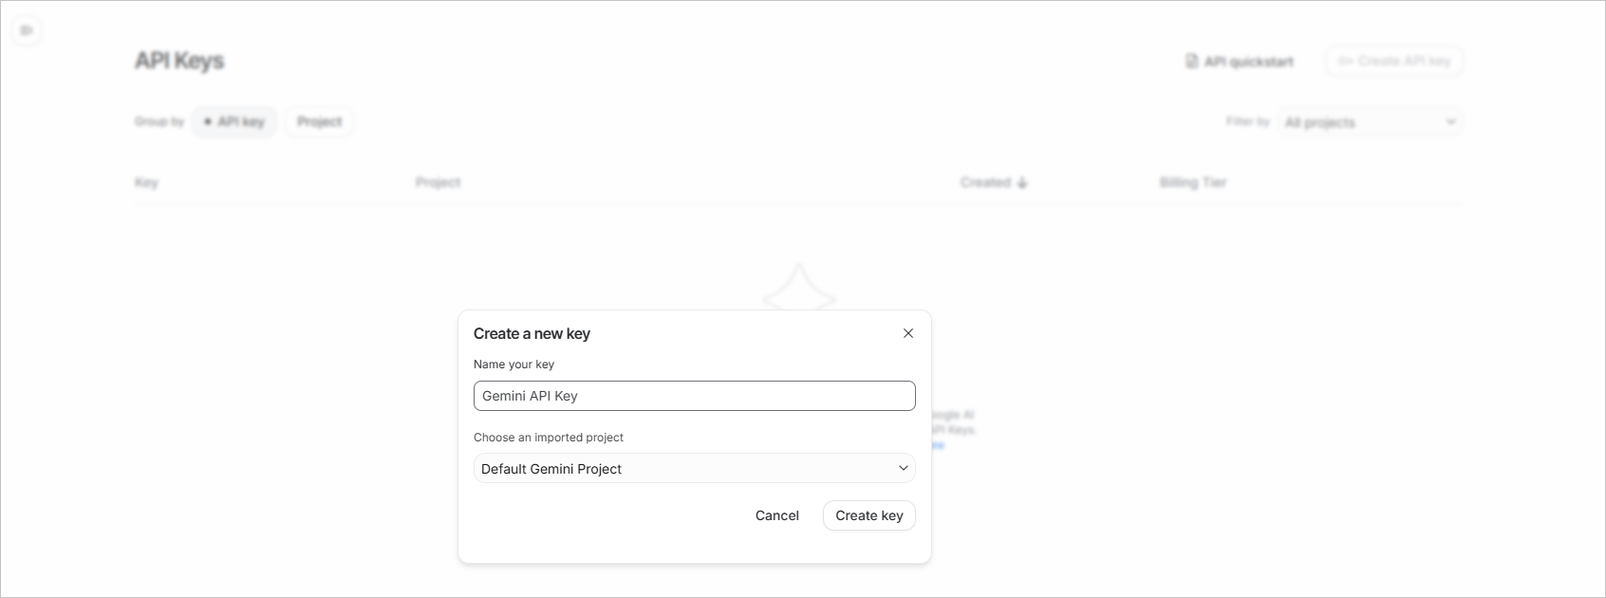1606x598 pixels.
Task: Open the Default Gemini Project dropdown
Action: point(695,468)
